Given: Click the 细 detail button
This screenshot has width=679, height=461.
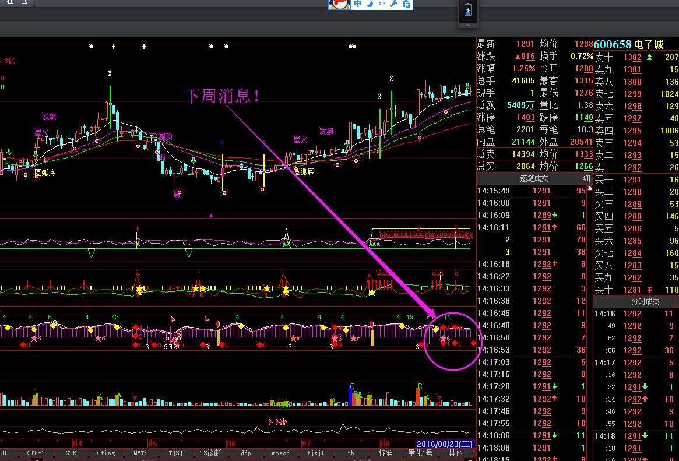Looking at the screenshot, I should (x=587, y=178).
